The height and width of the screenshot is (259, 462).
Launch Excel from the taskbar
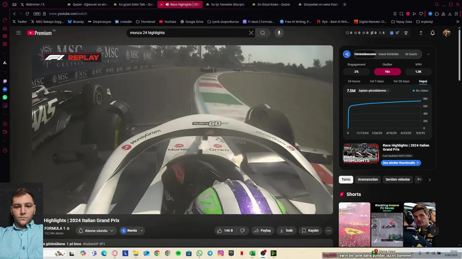[252, 253]
